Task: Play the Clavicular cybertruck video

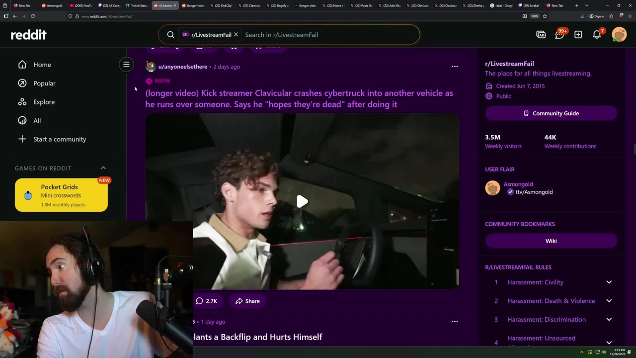Action: point(302,201)
